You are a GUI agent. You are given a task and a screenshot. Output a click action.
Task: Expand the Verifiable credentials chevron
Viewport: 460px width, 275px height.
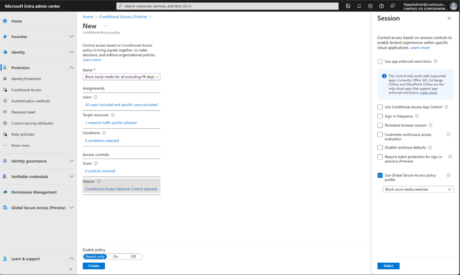tap(71, 176)
